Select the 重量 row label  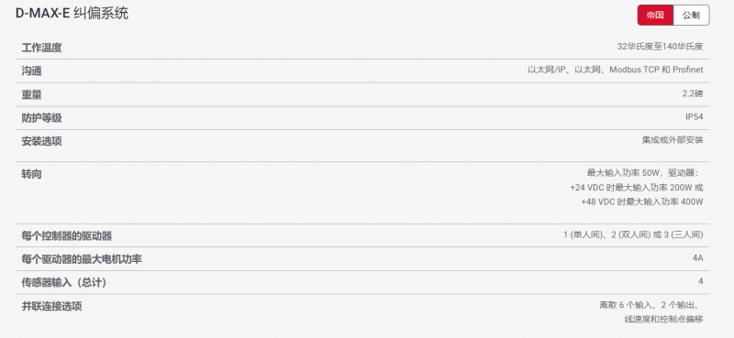[31, 95]
